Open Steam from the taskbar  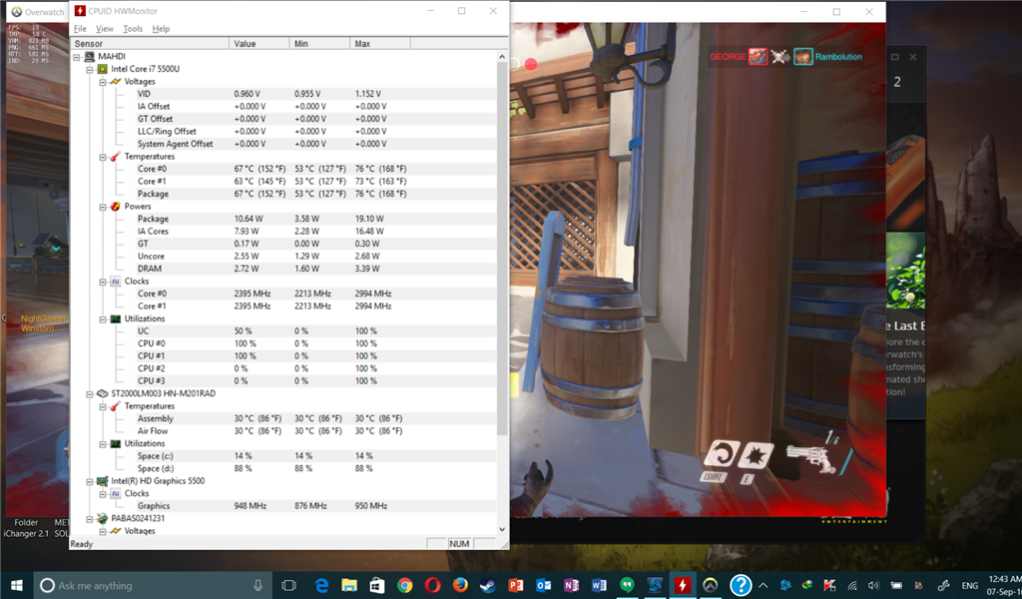[x=487, y=585]
